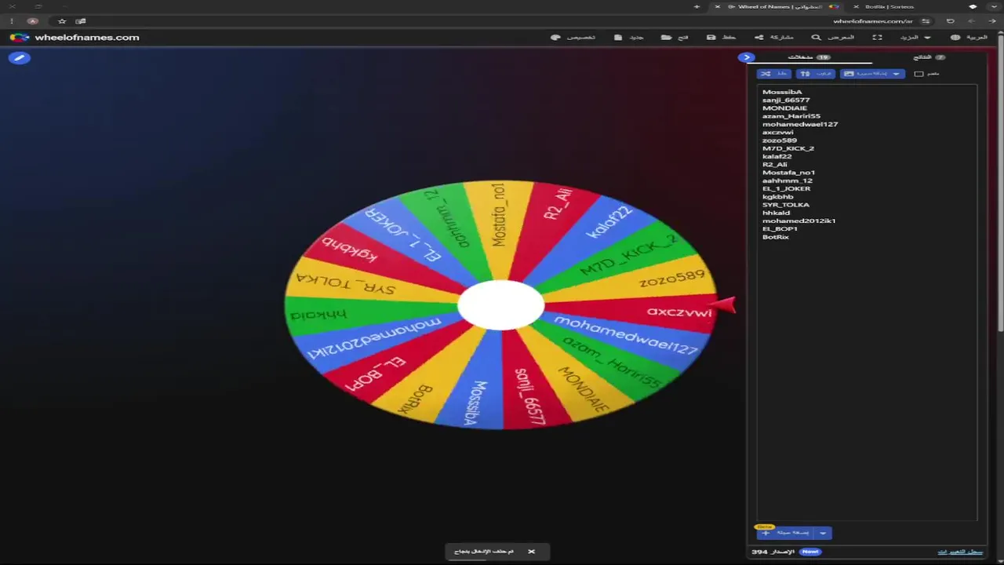Click entry R2_Ali in the list

point(775,165)
